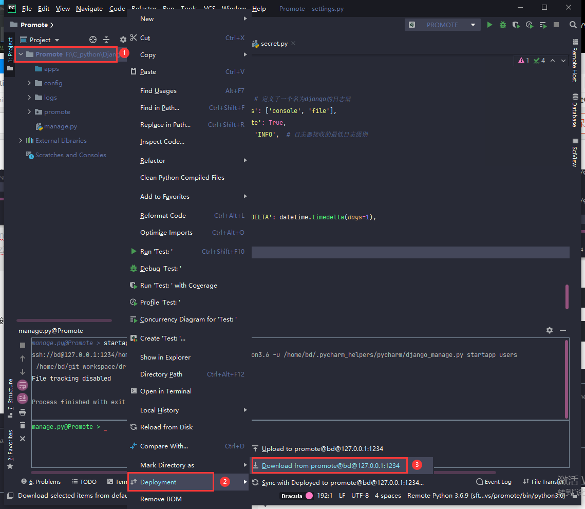Stop the running process with the square icon

556,25
